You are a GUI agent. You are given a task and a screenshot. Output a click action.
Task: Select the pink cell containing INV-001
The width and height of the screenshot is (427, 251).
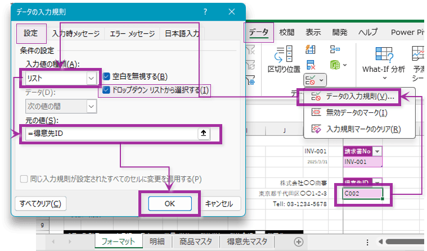[362, 162]
